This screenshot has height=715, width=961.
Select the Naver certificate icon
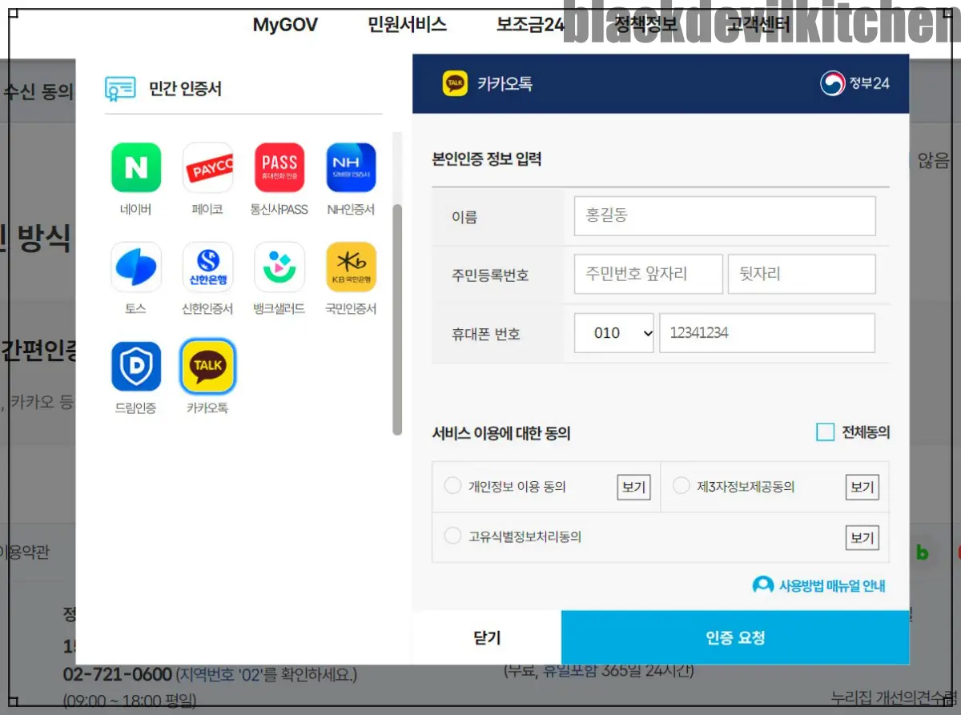[x=136, y=168]
